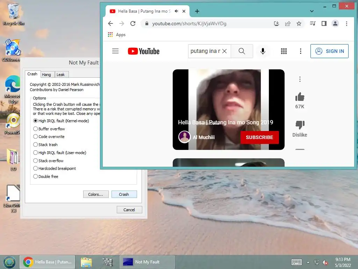Open Chrome side panel icon
Viewport: 358px width, 269px height.
tap(324, 23)
